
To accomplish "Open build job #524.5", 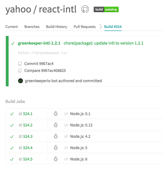I will [x=25, y=159].
